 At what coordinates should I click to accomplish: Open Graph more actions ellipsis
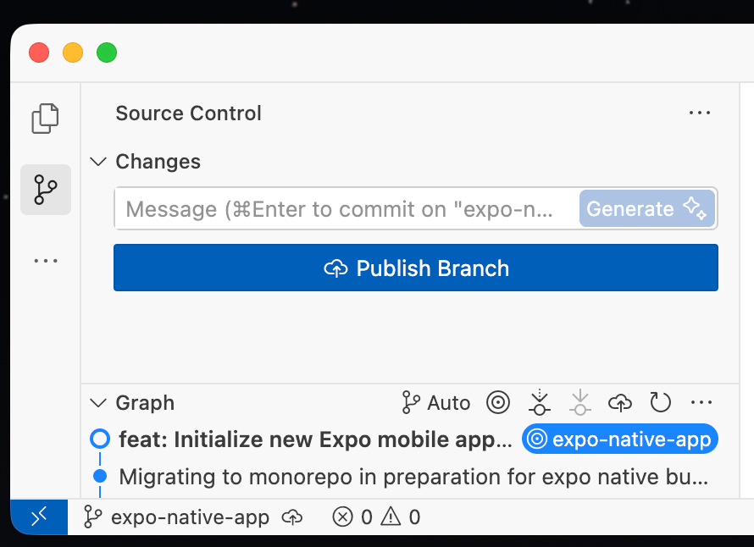701,403
